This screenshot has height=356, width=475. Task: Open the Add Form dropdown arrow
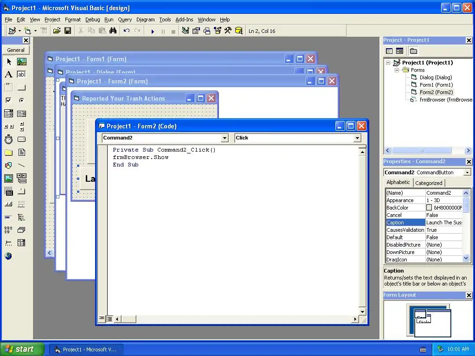(x=35, y=31)
